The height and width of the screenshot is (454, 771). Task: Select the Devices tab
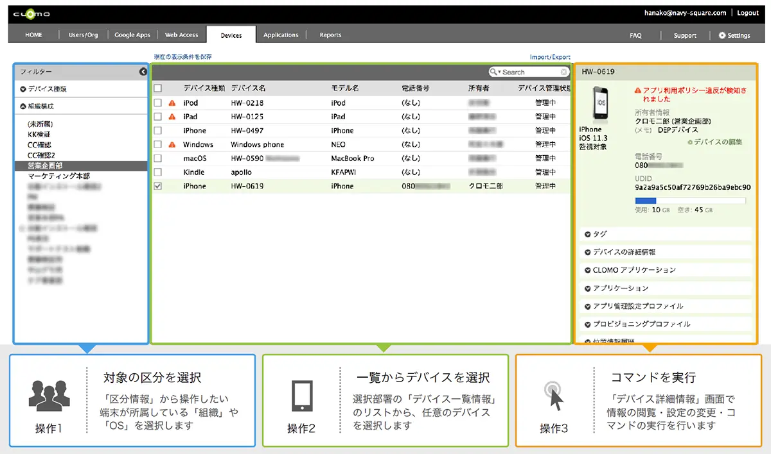(231, 35)
